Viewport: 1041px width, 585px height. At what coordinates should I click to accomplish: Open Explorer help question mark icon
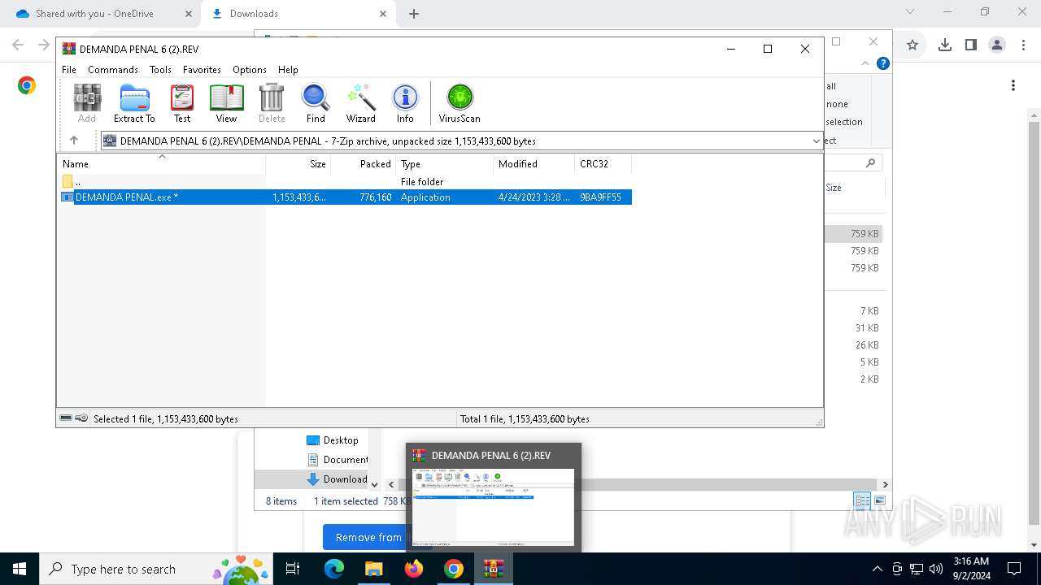click(x=883, y=63)
